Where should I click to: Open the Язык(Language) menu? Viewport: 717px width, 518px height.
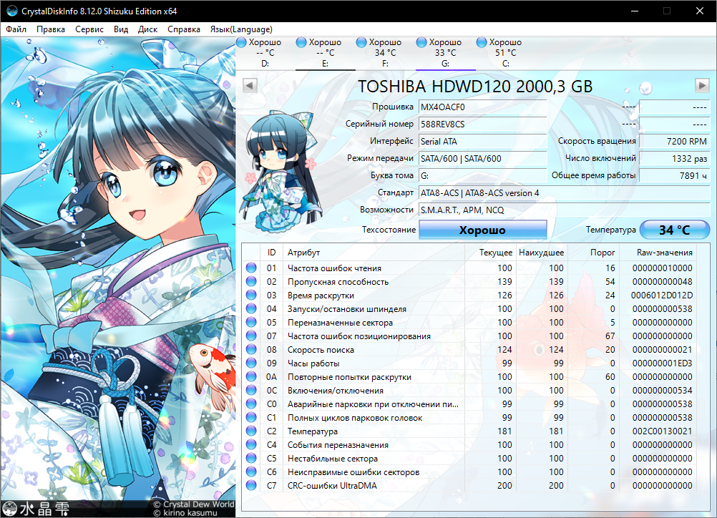tap(241, 29)
